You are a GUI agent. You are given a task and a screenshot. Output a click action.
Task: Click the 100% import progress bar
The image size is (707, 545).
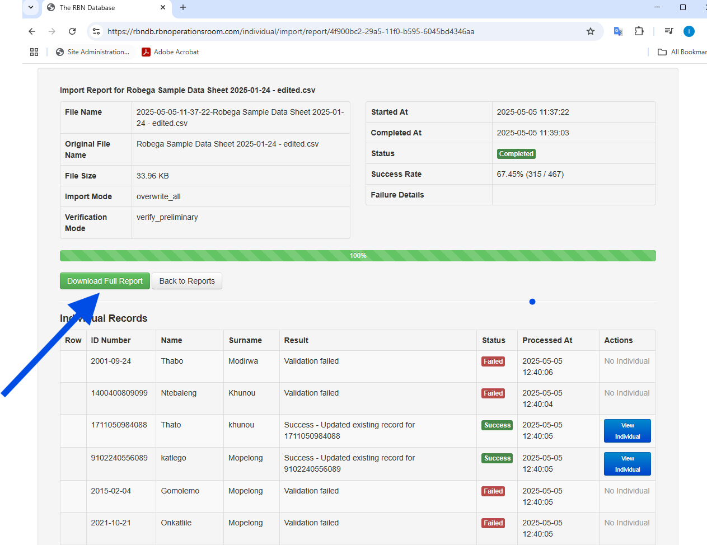(x=358, y=256)
